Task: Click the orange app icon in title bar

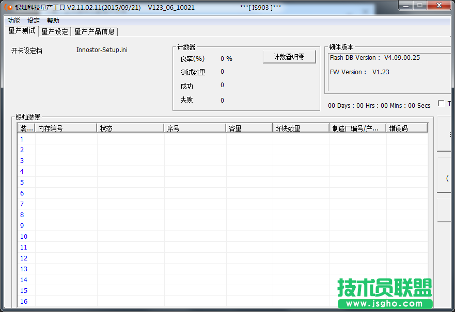Action: coord(8,8)
